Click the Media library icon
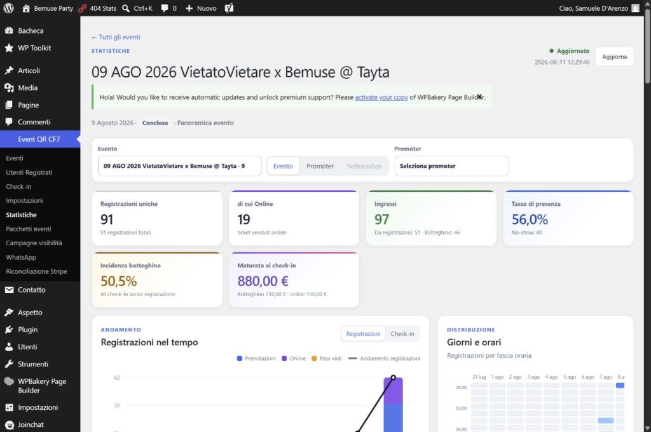 coord(9,88)
